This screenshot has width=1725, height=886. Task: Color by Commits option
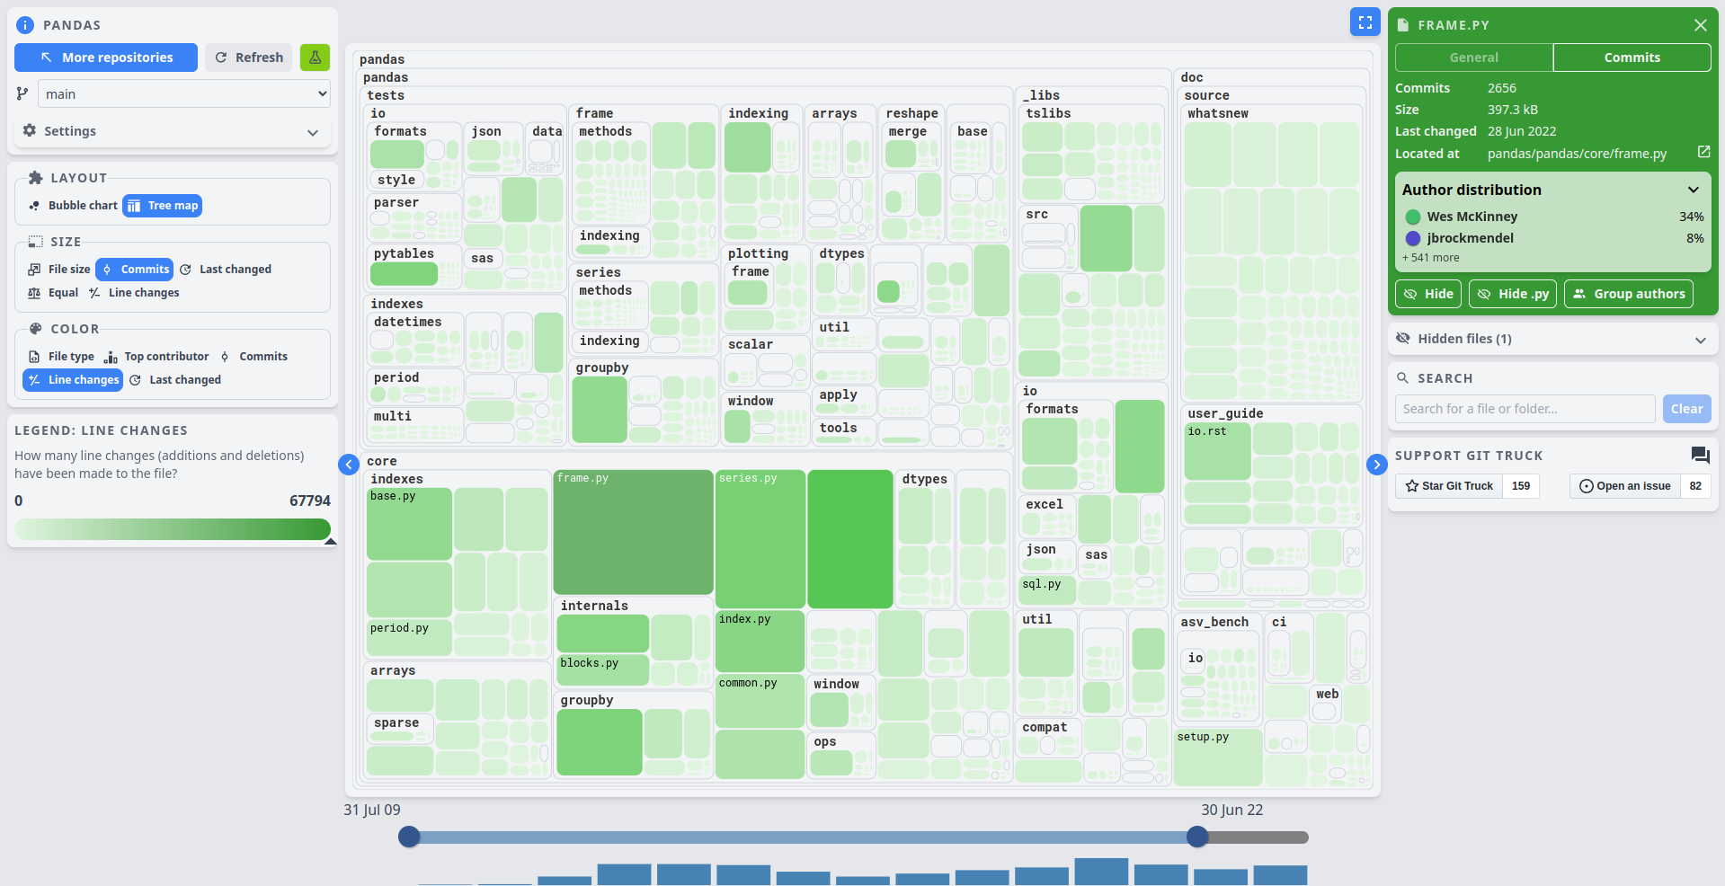(x=253, y=357)
